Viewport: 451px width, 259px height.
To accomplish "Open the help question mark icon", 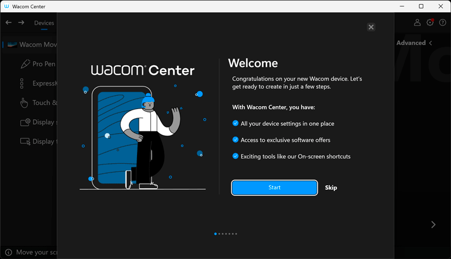I will (x=443, y=22).
